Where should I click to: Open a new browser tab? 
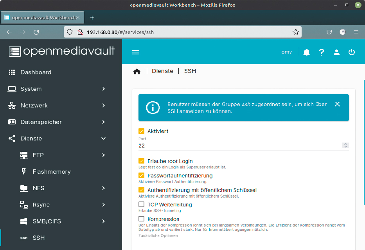(x=92, y=18)
